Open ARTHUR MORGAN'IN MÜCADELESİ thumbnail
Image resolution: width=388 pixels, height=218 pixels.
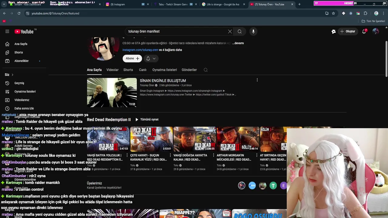point(238,139)
